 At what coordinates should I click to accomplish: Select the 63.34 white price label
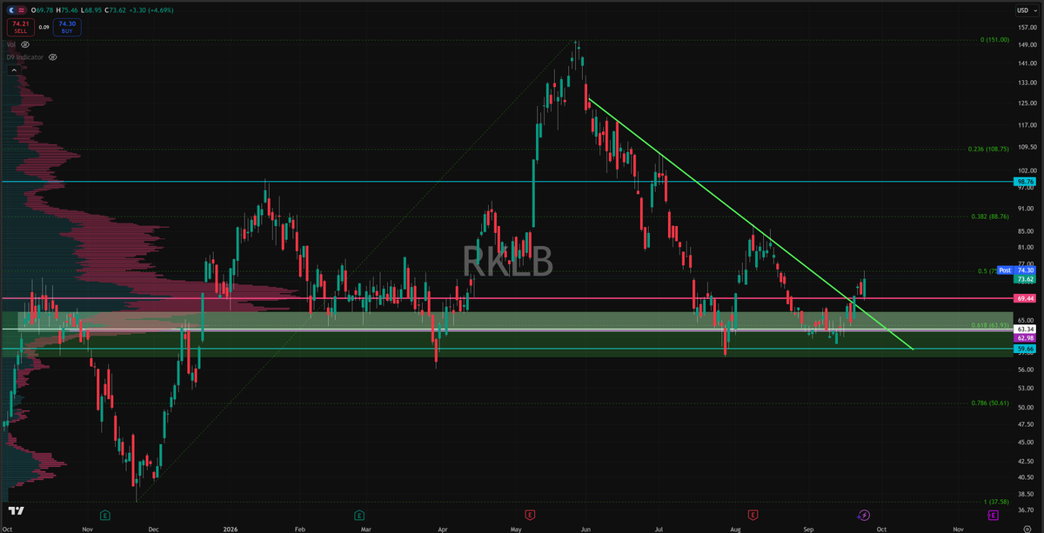tap(1023, 330)
